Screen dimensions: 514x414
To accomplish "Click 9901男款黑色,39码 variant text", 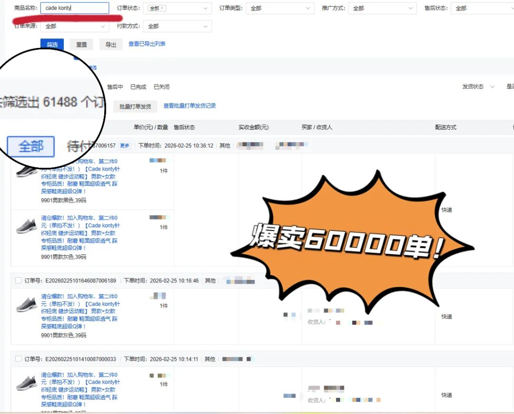I will pyautogui.click(x=64, y=200).
